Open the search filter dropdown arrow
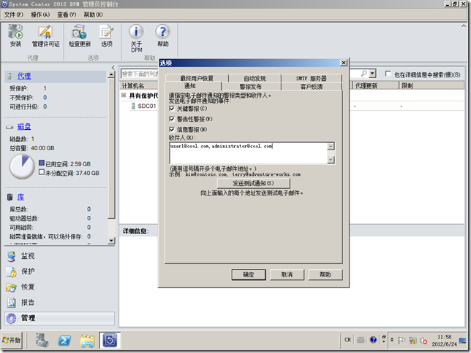This screenshot has height=353, width=471. point(372,74)
